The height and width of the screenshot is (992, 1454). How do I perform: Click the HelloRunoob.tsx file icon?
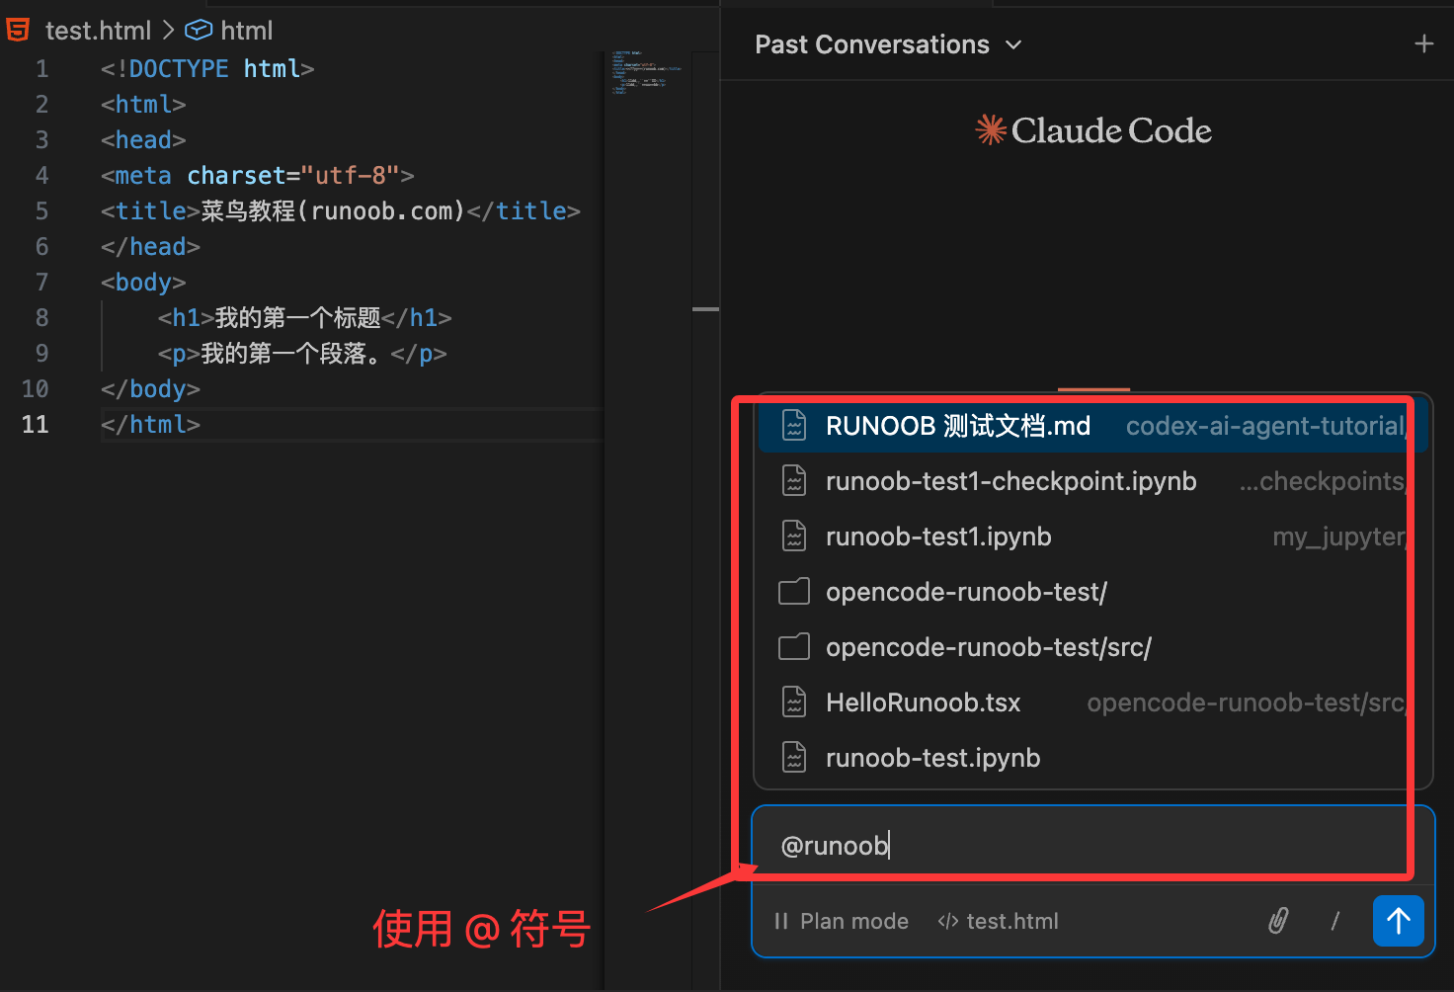794,703
